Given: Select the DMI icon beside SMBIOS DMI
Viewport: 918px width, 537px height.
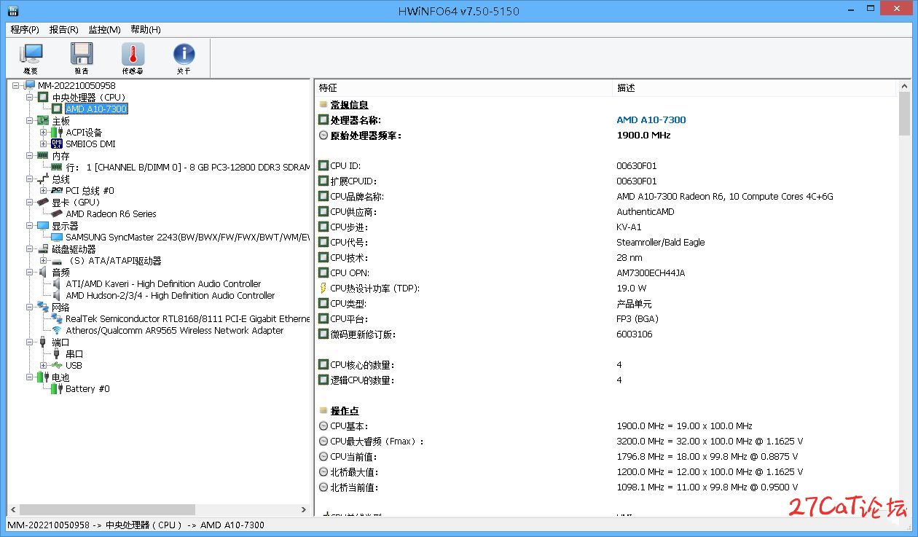Looking at the screenshot, I should tap(57, 144).
